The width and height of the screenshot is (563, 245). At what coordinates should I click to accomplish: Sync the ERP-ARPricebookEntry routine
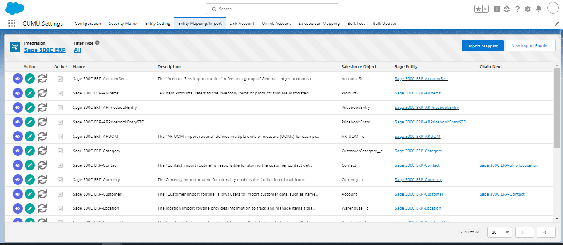click(42, 108)
